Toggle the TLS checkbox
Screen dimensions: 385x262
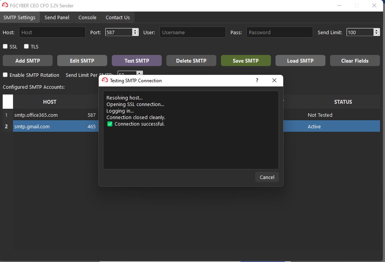click(27, 46)
